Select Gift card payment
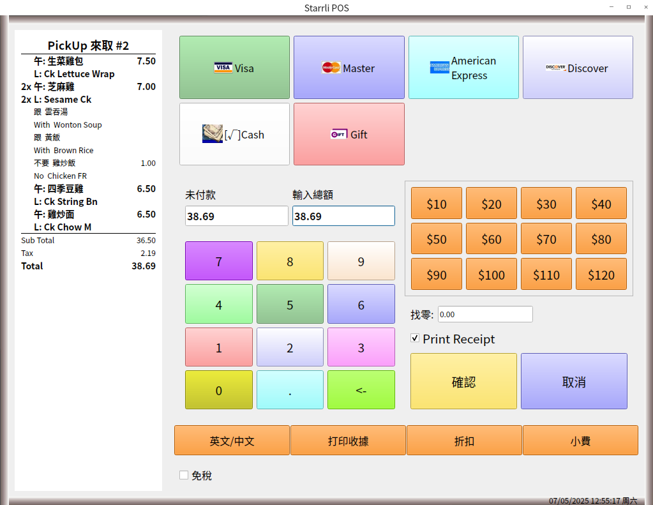This screenshot has width=653, height=505. pyautogui.click(x=349, y=135)
